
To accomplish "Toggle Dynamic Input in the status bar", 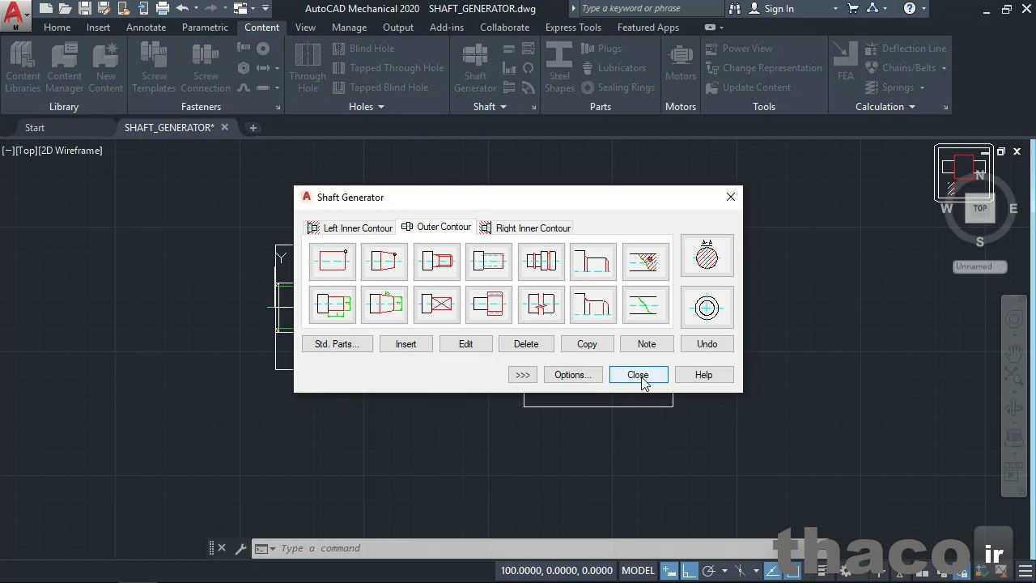I will 669,570.
